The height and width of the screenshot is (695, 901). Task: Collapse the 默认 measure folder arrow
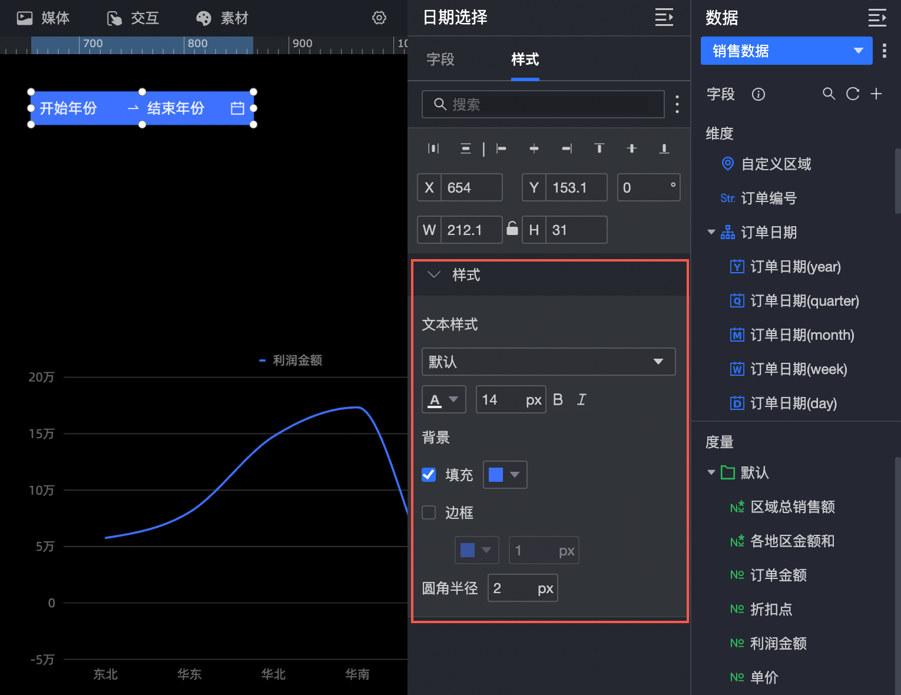pos(711,472)
